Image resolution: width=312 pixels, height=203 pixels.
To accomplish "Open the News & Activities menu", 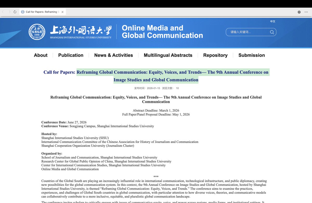I will (114, 55).
